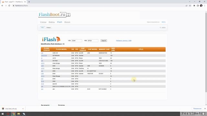View site info via the lock icon
The image size is (207, 116).
click(x=14, y=6)
